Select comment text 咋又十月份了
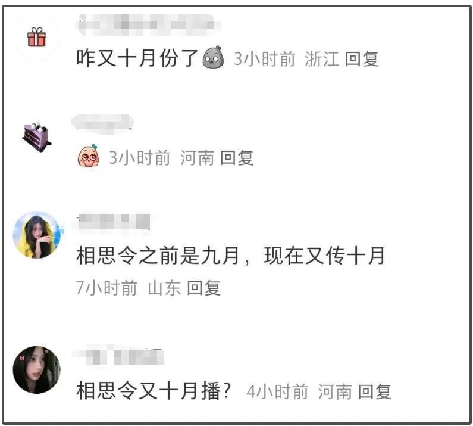Image resolution: width=473 pixels, height=426 pixels. (x=137, y=58)
